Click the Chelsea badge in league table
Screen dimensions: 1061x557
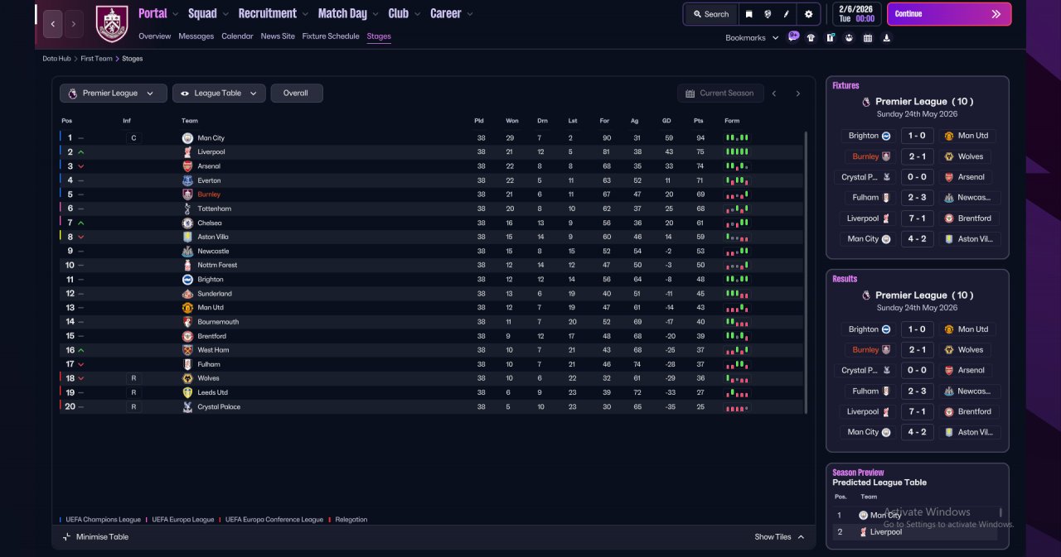coord(187,223)
